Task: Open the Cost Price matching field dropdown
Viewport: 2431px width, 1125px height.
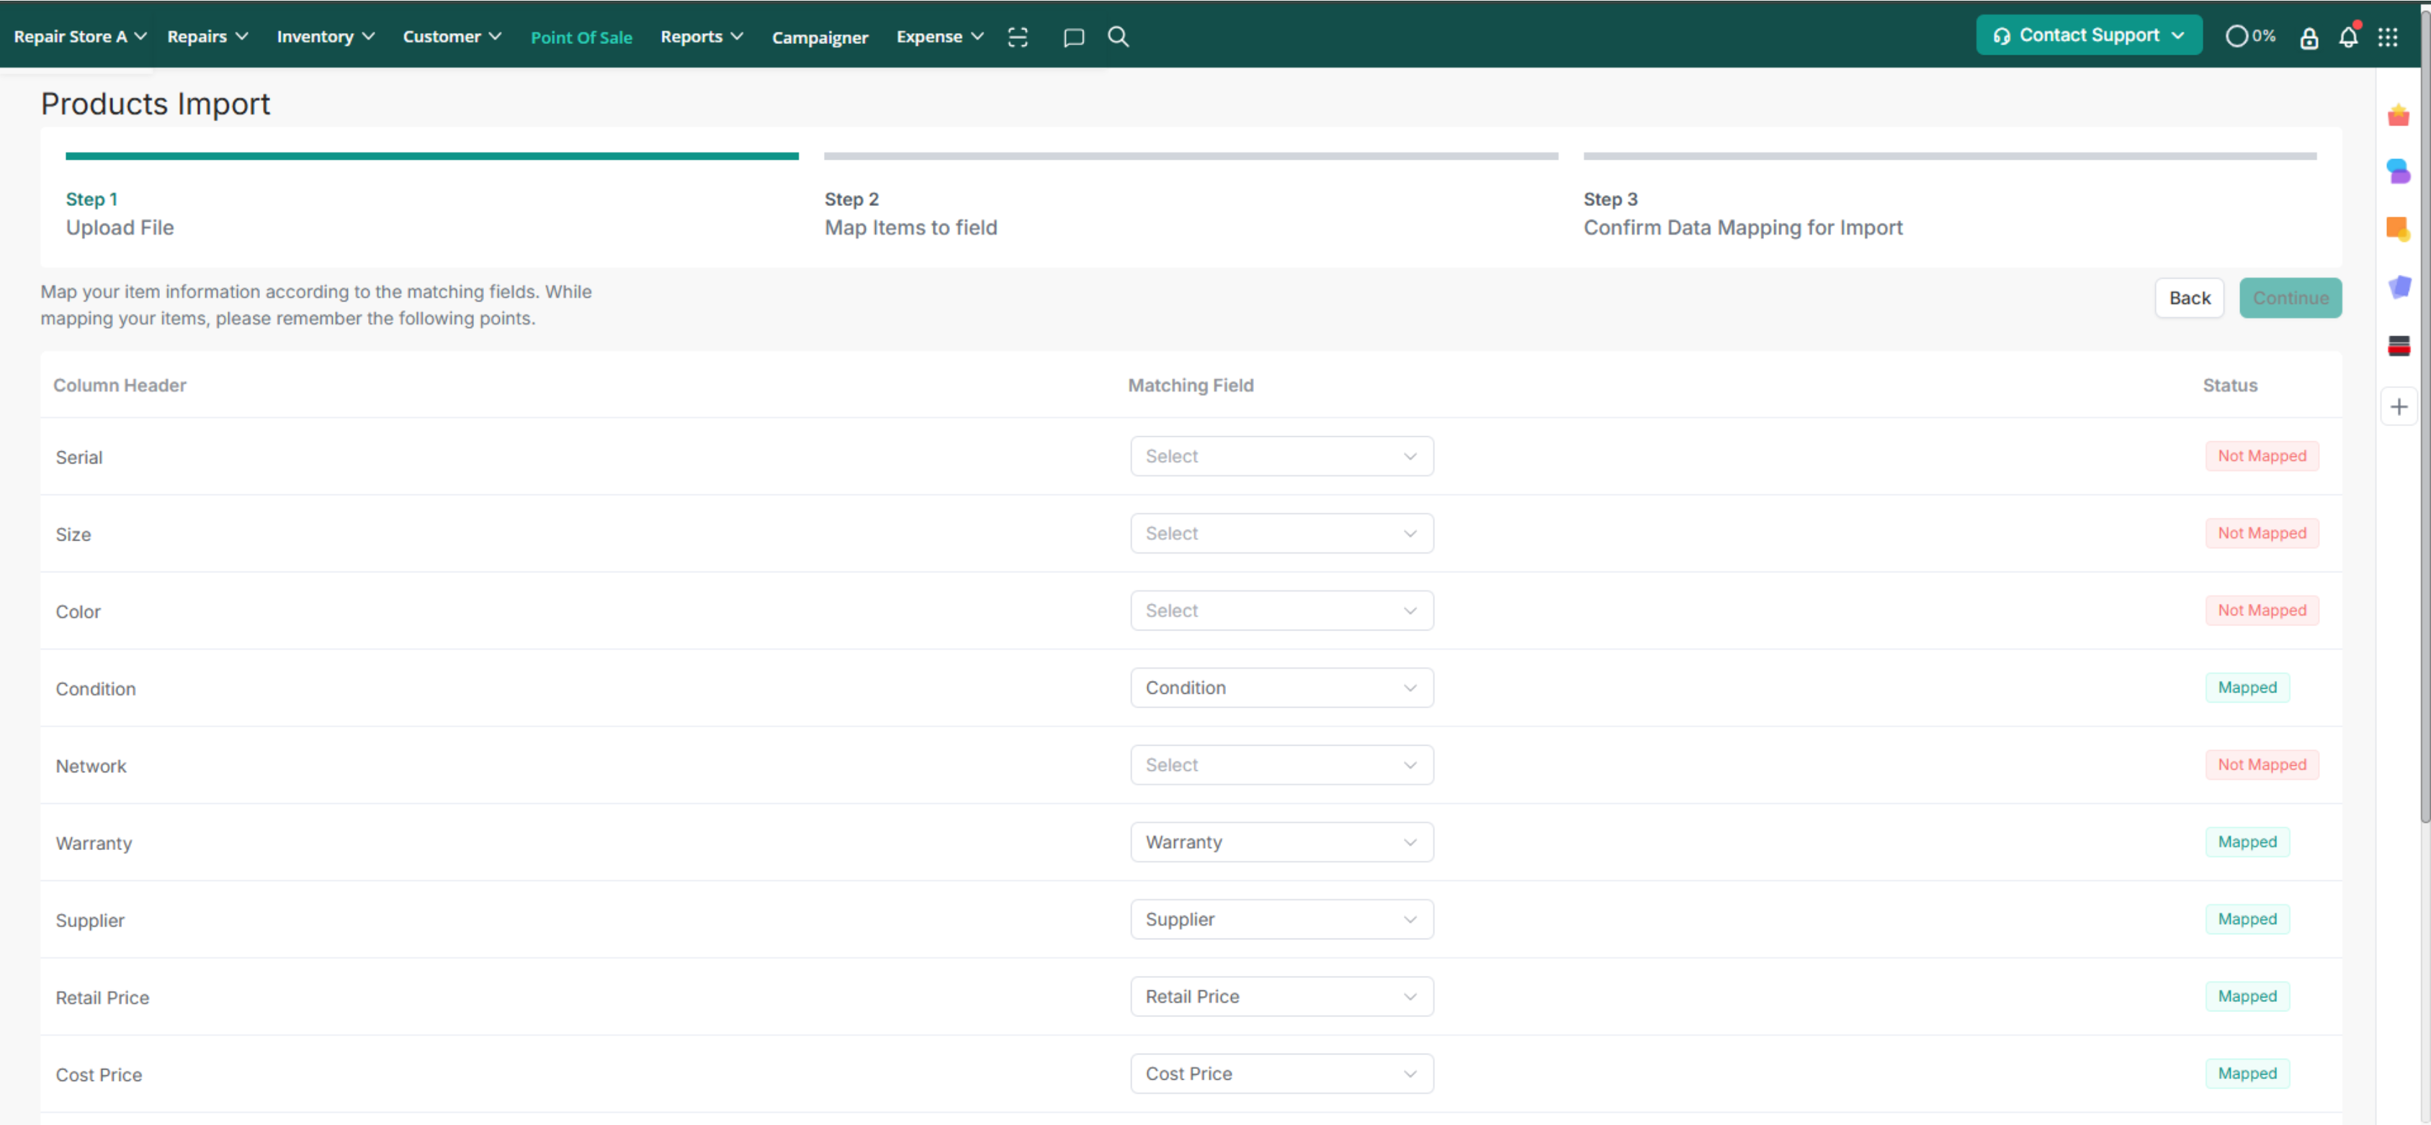Action: [x=1281, y=1075]
